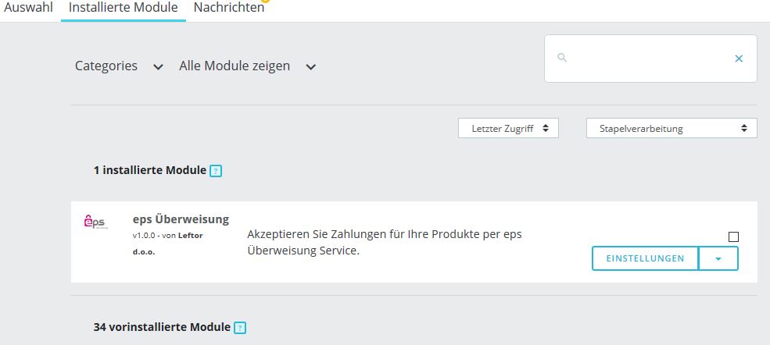This screenshot has height=345, width=770.
Task: Click the Nachrichten notification badge
Action: click(266, 1)
